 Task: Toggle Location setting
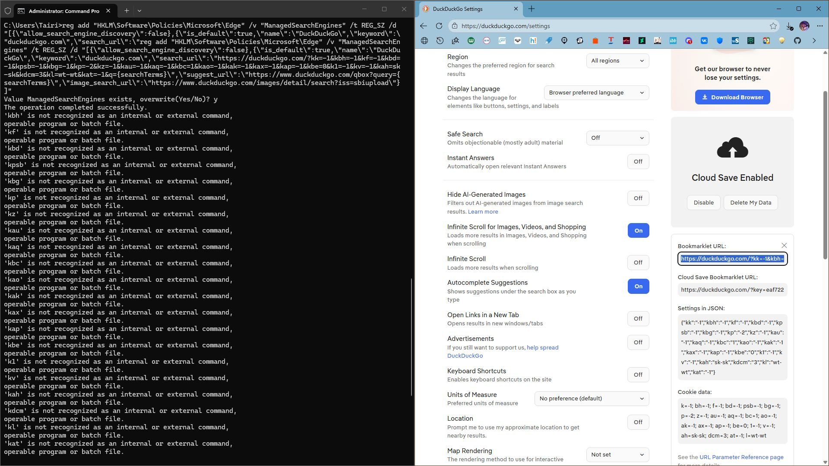(638, 422)
